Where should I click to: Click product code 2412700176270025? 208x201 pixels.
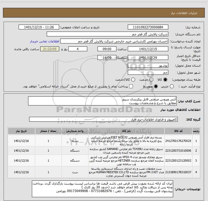tap(178, 141)
